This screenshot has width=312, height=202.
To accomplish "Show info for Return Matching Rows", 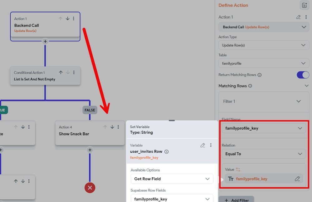I will pyautogui.click(x=260, y=75).
